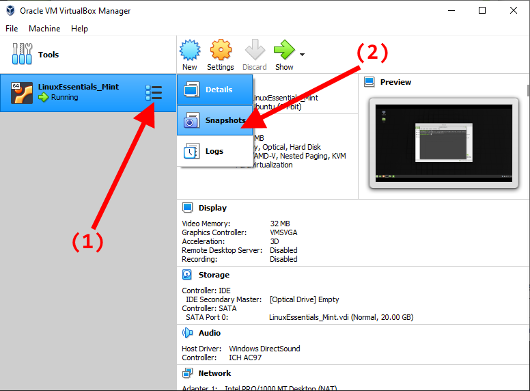
Task: Click the Network adapter icon
Action: pos(188,373)
